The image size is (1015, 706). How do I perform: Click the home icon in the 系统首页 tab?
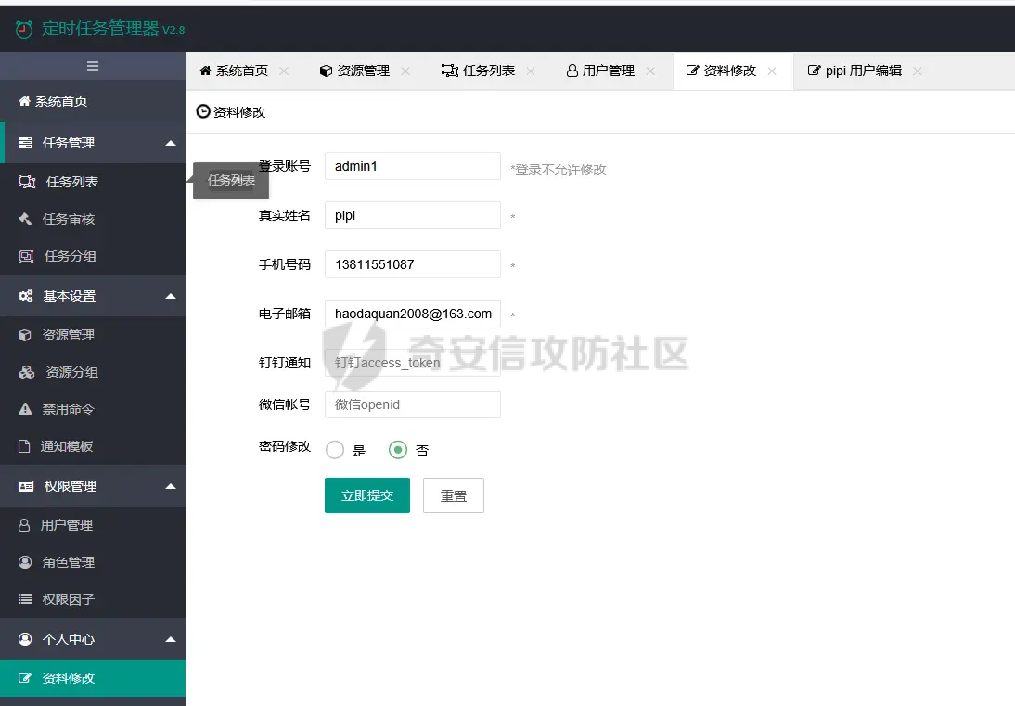pos(205,71)
